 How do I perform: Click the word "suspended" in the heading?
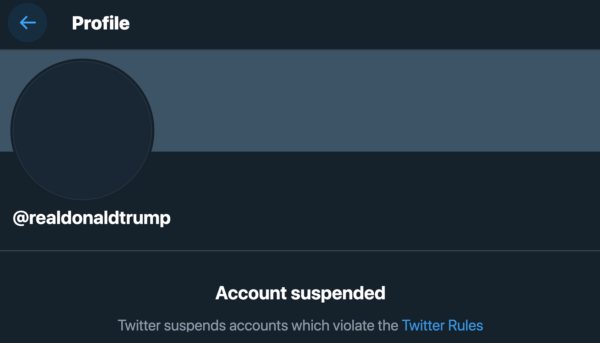(x=338, y=293)
